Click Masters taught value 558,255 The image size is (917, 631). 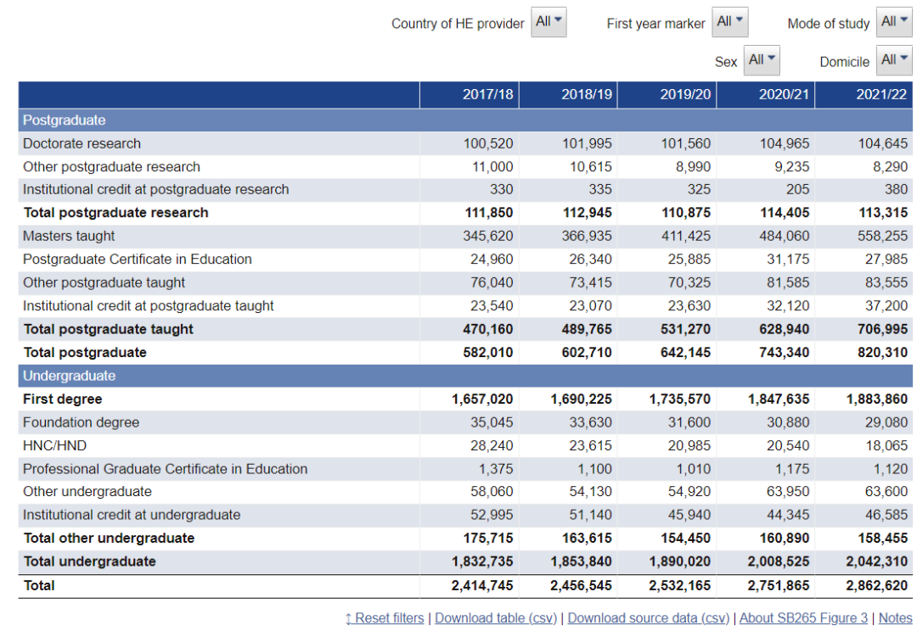[x=882, y=236]
